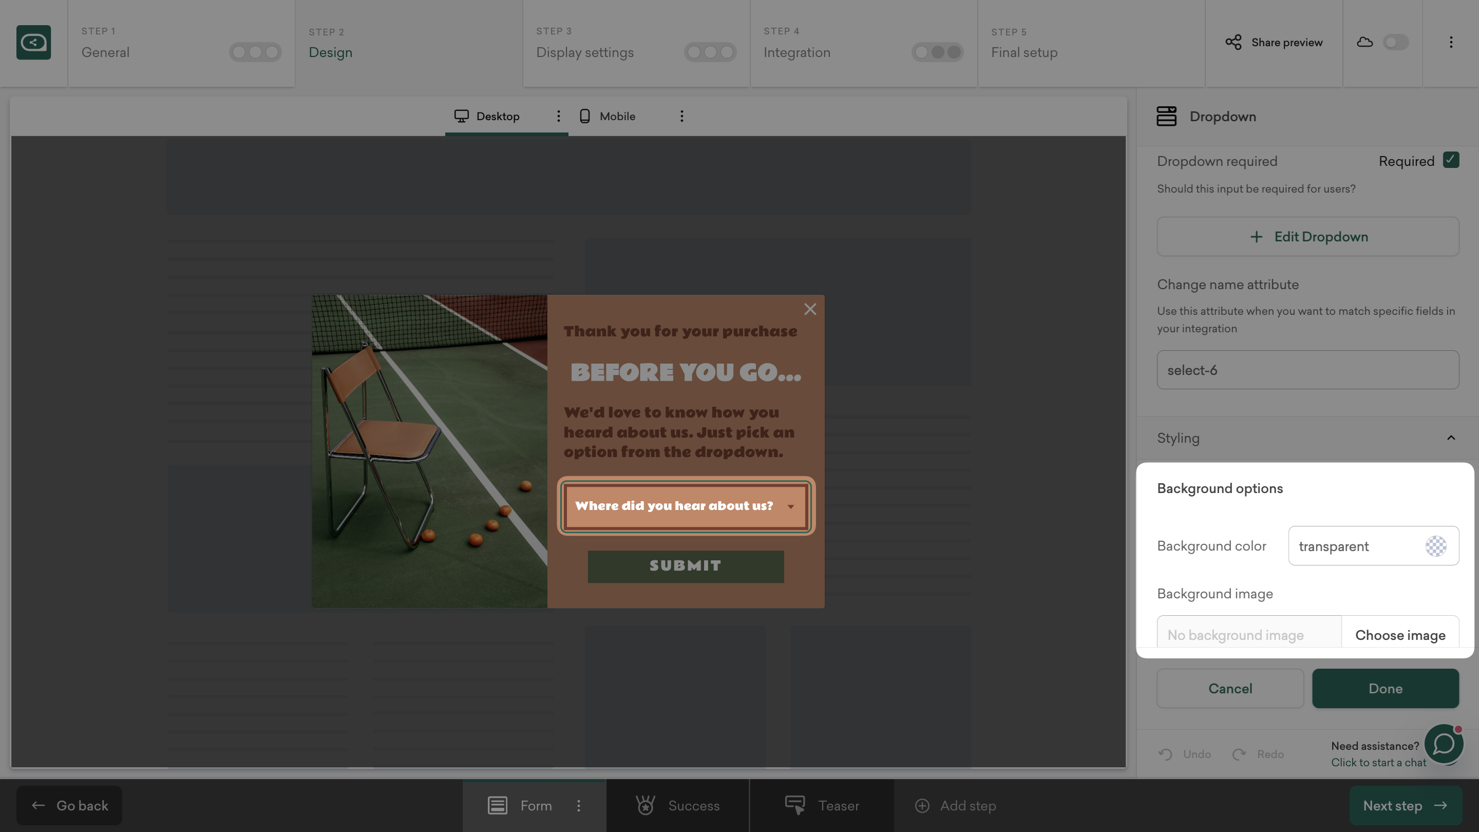Toggle the Step 1 General switch
This screenshot has width=1479, height=832.
coord(255,53)
